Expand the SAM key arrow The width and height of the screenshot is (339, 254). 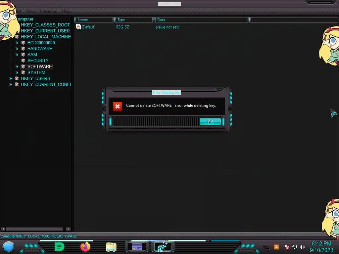17,55
